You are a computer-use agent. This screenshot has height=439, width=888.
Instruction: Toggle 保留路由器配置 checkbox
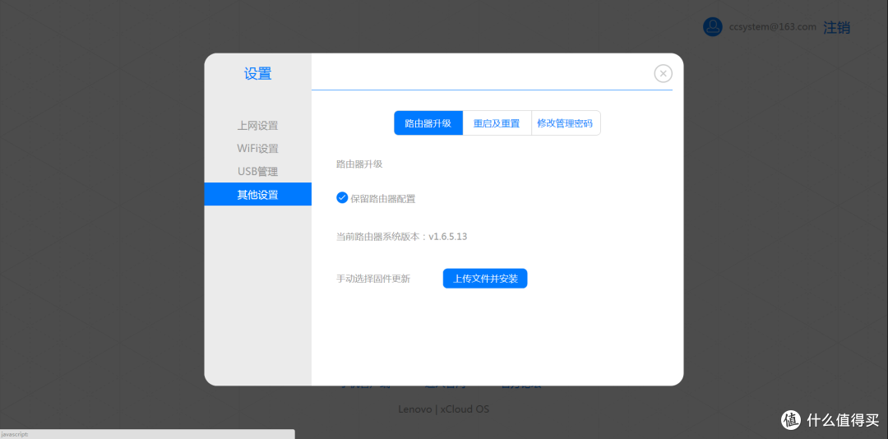pyautogui.click(x=342, y=197)
